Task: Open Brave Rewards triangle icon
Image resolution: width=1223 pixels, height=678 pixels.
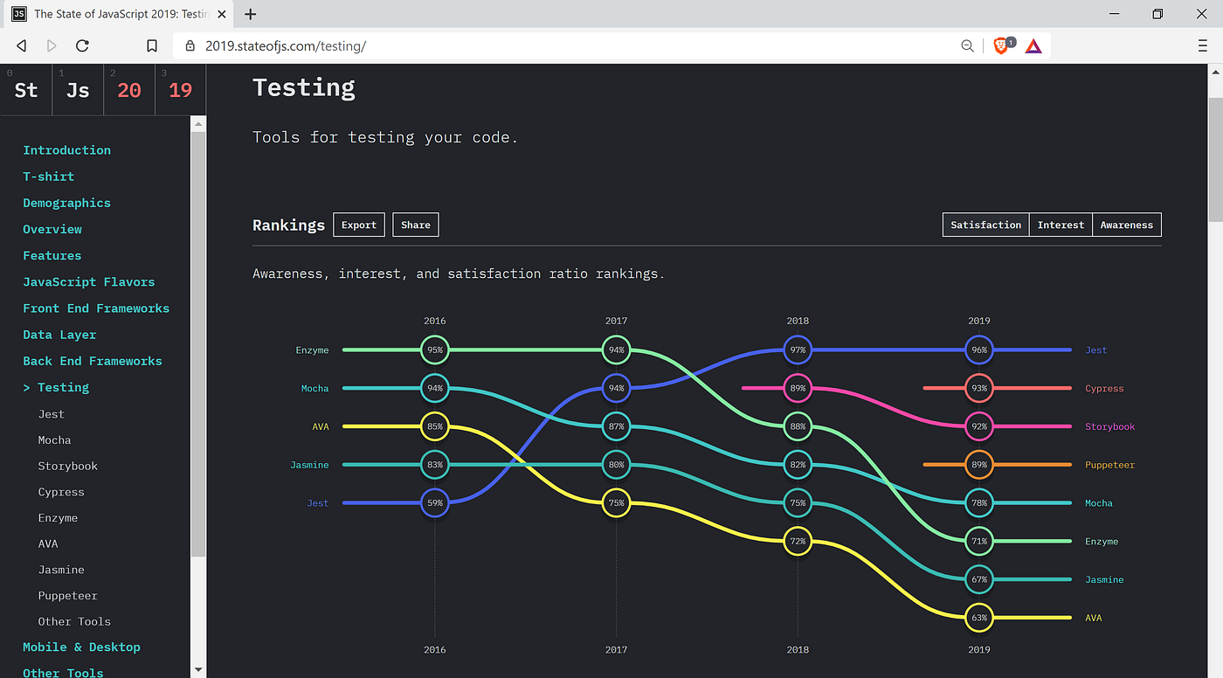Action: pyautogui.click(x=1033, y=45)
